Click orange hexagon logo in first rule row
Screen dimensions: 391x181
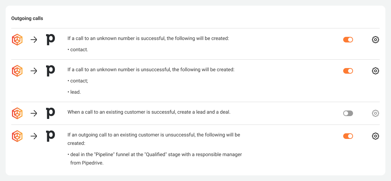click(x=17, y=40)
